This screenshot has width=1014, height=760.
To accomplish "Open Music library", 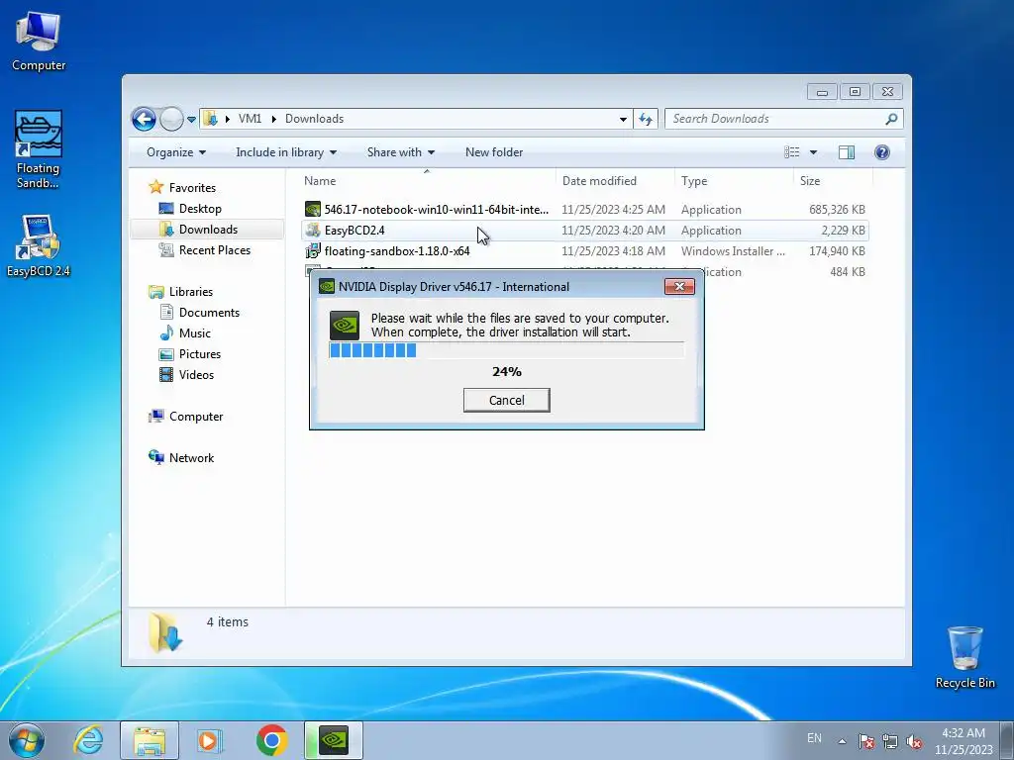I will pos(185,333).
